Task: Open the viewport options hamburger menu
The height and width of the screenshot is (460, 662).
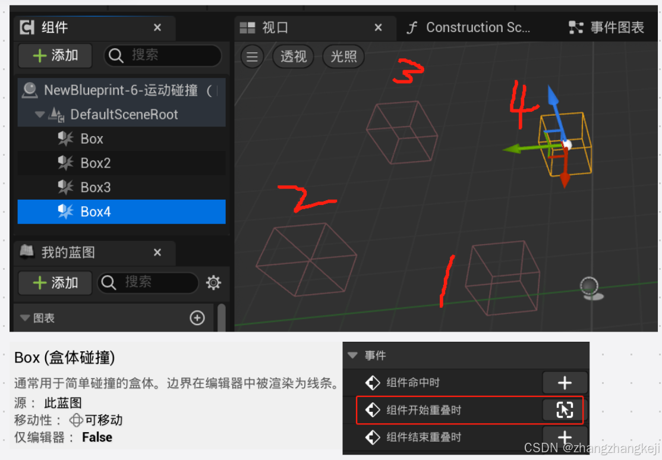Action: coord(252,56)
